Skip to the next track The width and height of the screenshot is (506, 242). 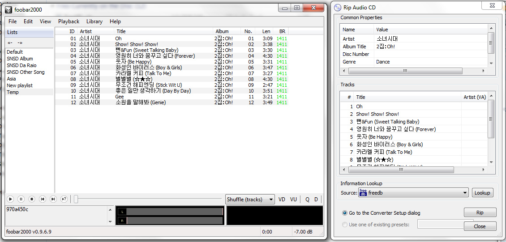click(x=53, y=199)
